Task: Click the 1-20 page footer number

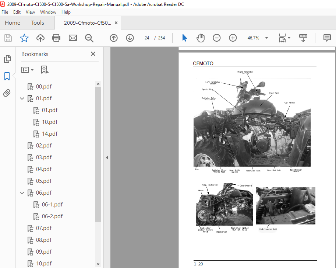Action: (198, 264)
